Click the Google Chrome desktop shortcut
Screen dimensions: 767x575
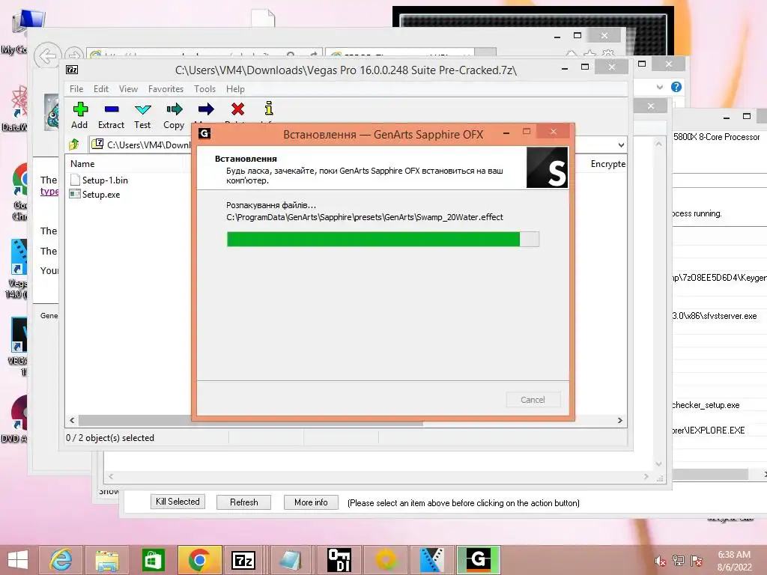[x=19, y=191]
